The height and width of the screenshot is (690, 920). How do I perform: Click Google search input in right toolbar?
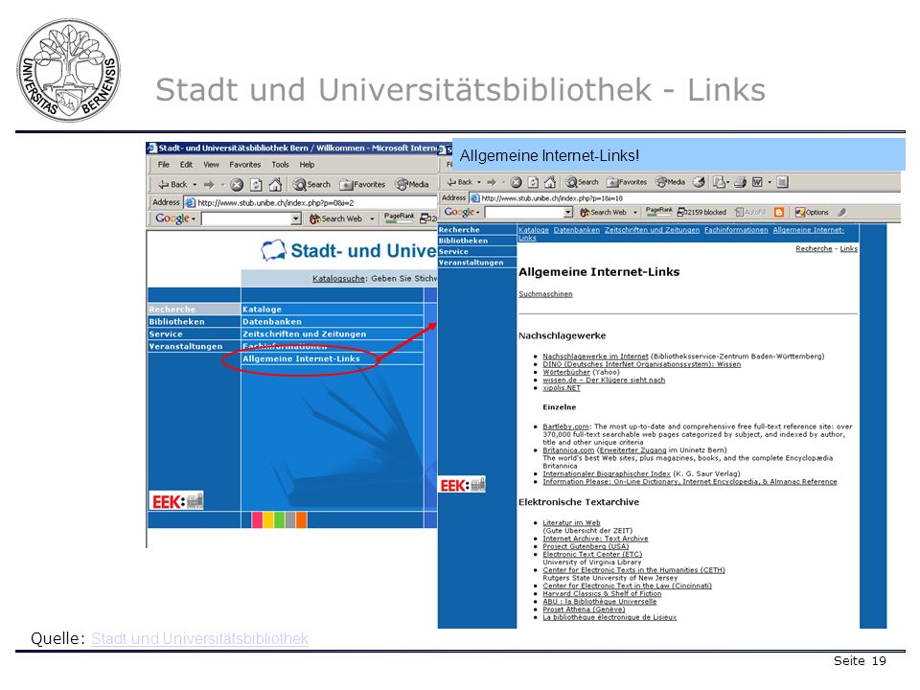[x=527, y=213]
